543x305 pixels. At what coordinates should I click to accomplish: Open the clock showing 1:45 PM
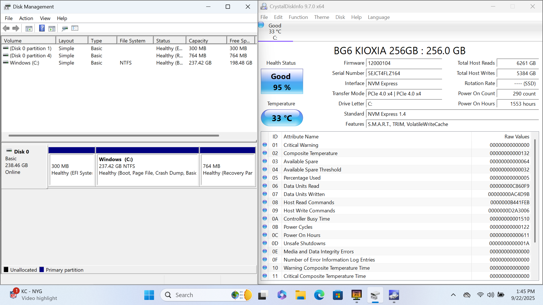tap(523, 295)
